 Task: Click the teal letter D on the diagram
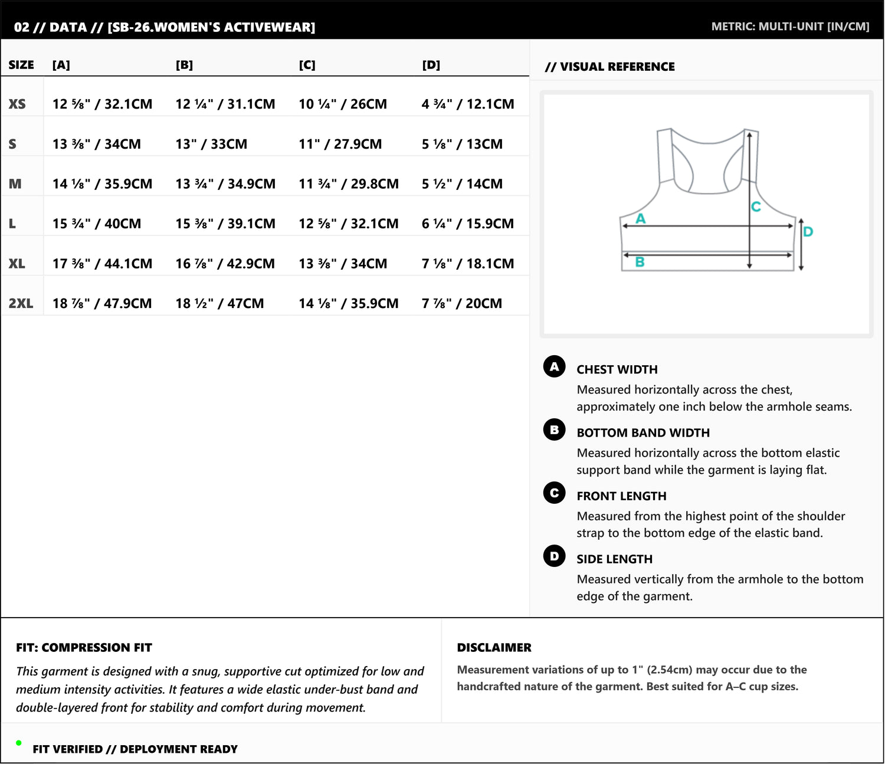point(808,231)
